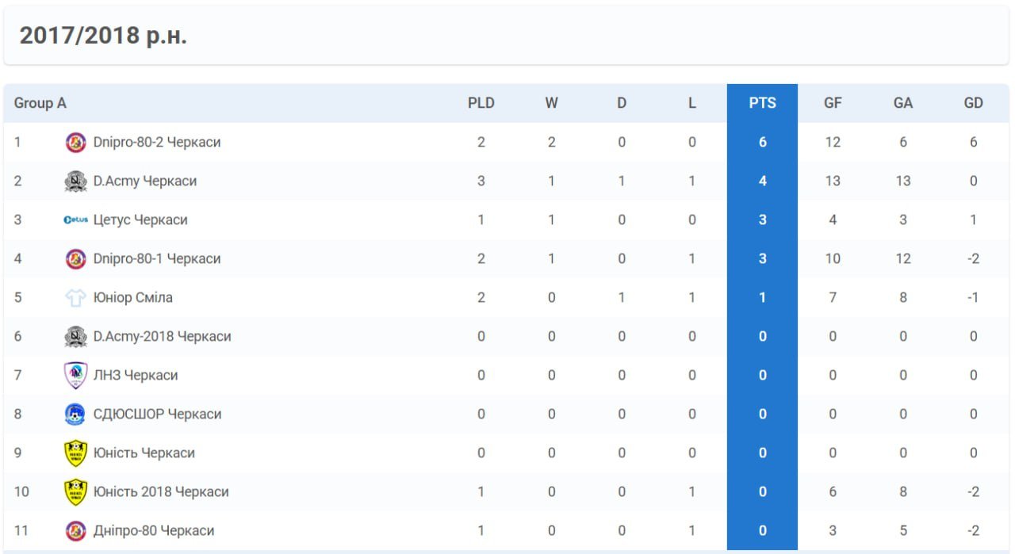The height and width of the screenshot is (554, 1015).
Task: Click the Юніор Сміла shirt icon
Action: 75,298
